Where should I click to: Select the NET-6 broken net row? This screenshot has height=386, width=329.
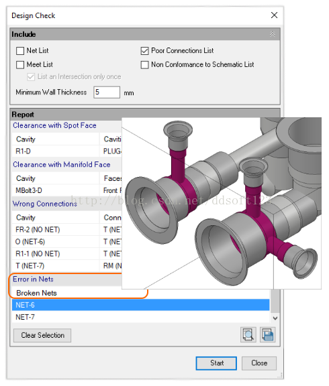(140, 305)
